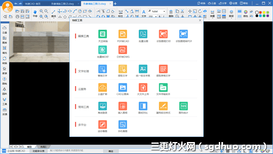Open 云盘 in the title bar
273x154 pixels.
tap(212, 3)
